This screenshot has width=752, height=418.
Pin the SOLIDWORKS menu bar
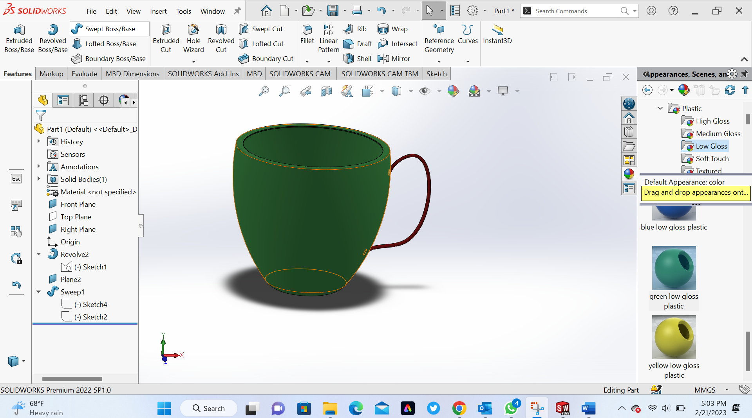(x=237, y=11)
